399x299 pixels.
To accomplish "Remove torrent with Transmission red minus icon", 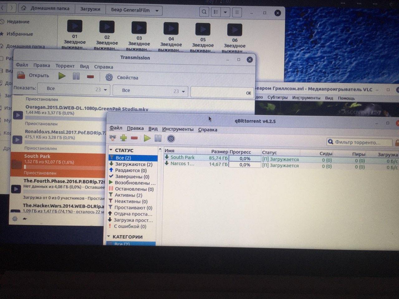I will (90, 77).
